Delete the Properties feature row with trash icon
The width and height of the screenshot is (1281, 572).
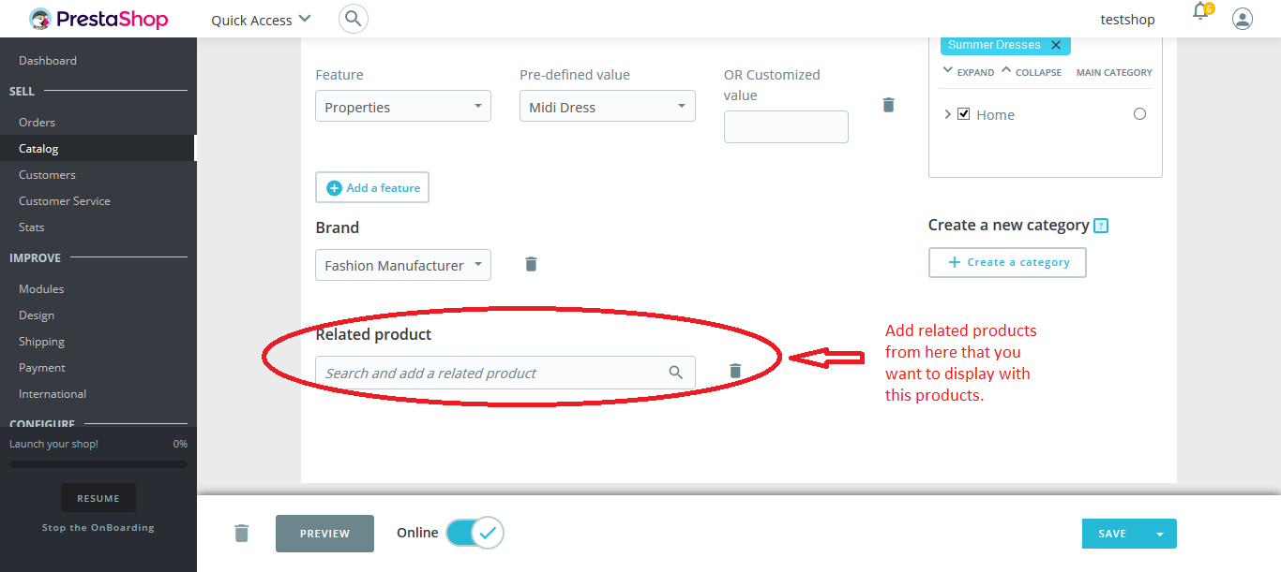[888, 105]
